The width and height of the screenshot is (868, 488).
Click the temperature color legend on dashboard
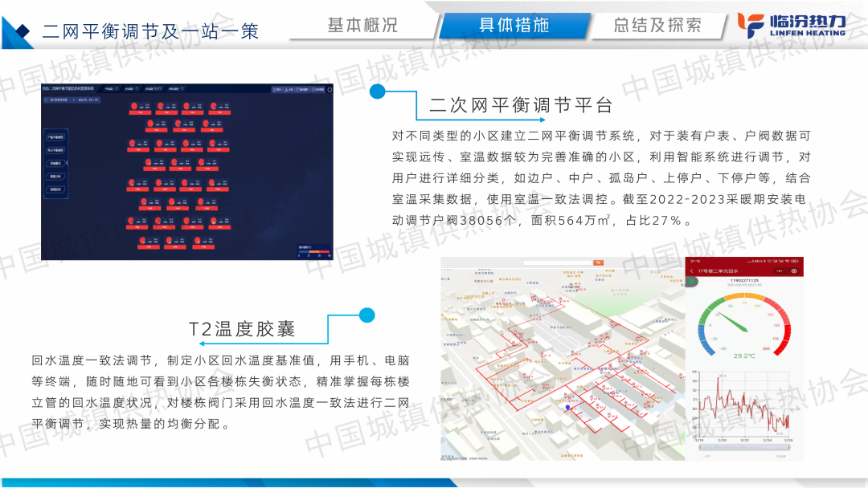(x=314, y=250)
